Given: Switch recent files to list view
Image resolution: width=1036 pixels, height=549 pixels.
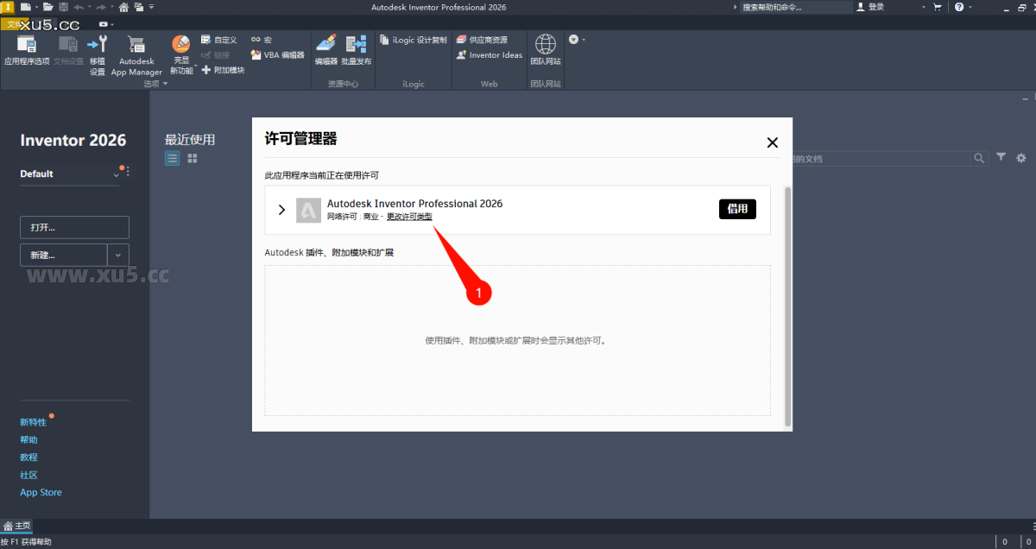Looking at the screenshot, I should point(172,158).
